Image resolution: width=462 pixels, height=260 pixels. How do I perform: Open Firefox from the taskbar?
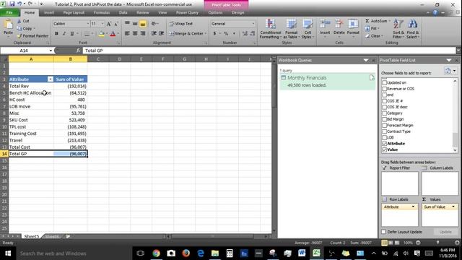click(x=186, y=253)
